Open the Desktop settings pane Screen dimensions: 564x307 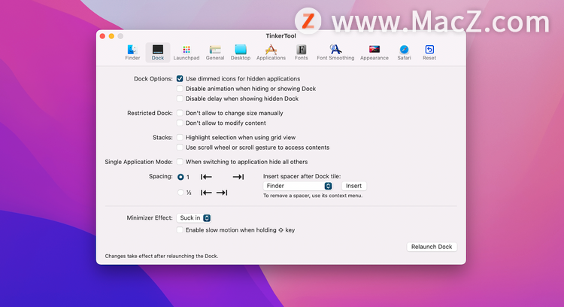tap(241, 52)
